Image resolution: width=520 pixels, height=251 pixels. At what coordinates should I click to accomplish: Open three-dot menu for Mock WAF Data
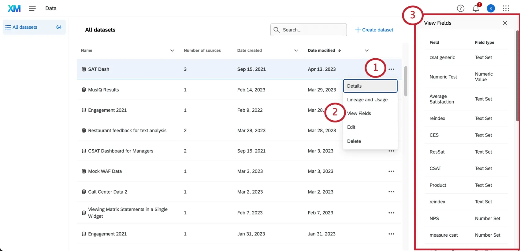[x=391, y=171]
